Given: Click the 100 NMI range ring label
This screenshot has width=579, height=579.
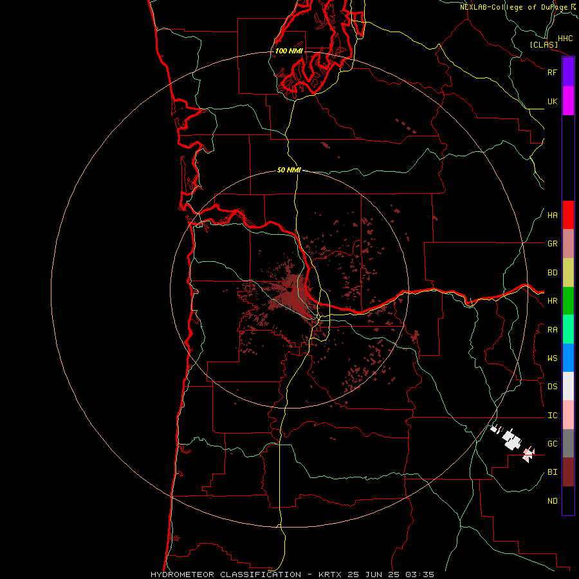Looking at the screenshot, I should click(x=289, y=51).
